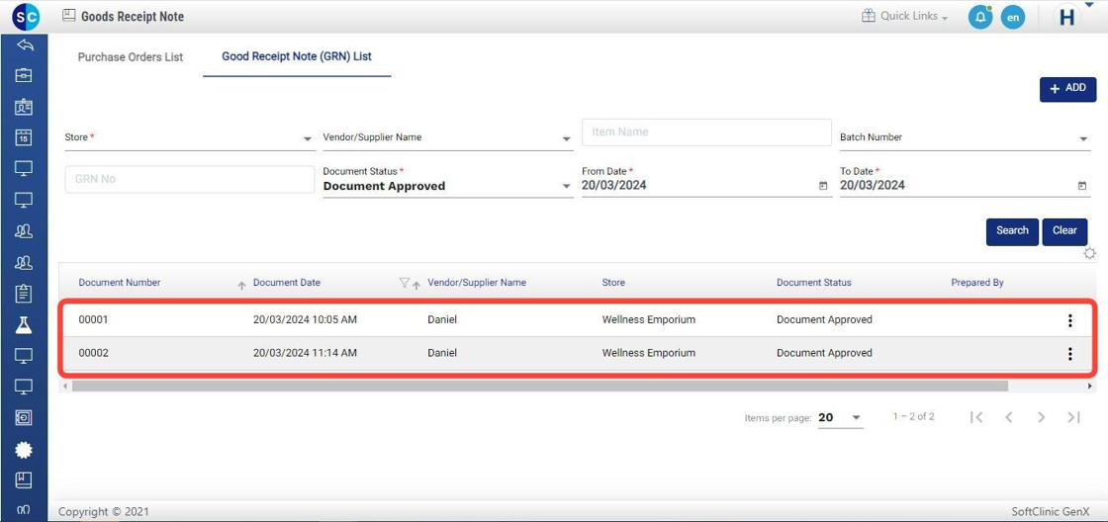Expand the Document Status dropdown
1108x522 pixels.
[x=566, y=186]
